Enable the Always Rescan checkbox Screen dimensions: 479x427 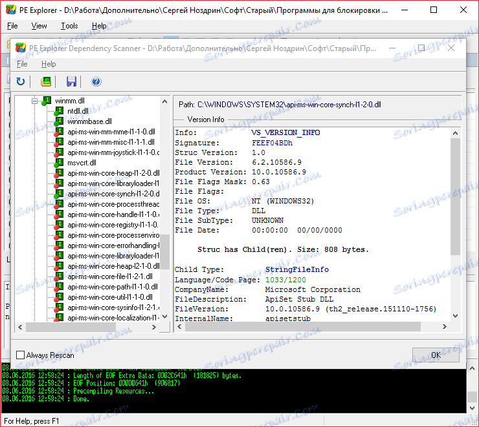[21, 355]
